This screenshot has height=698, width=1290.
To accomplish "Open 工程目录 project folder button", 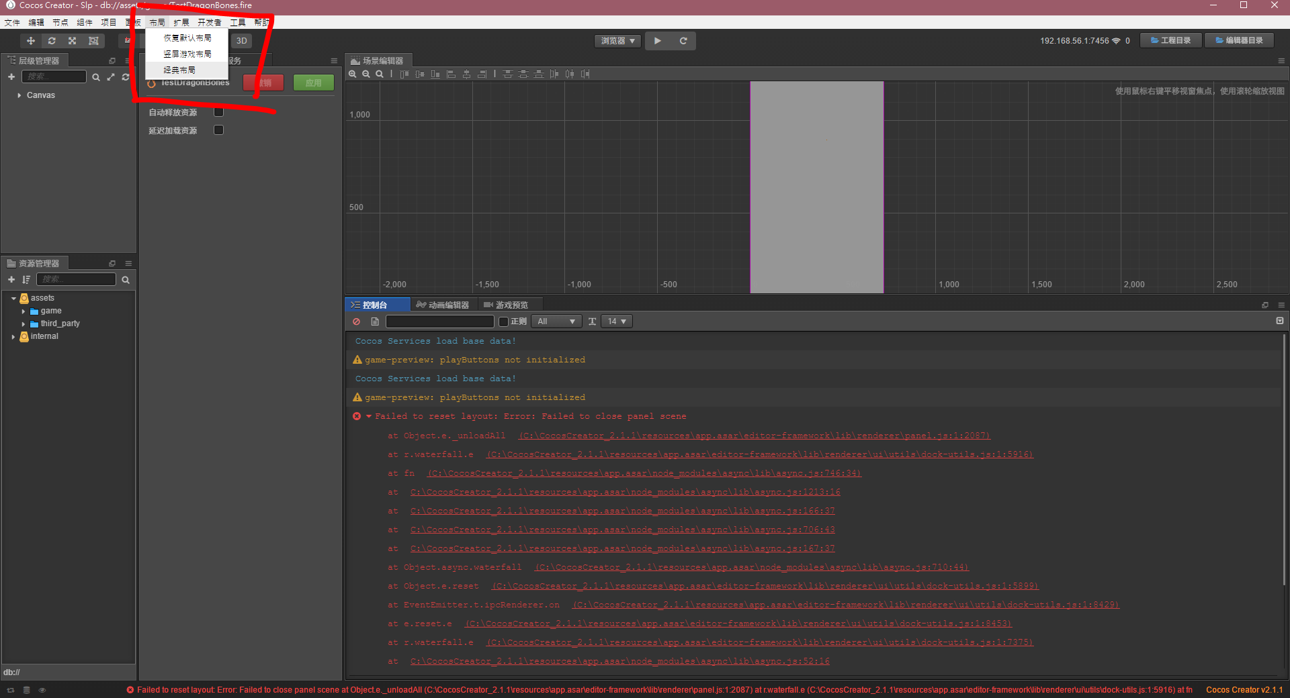I will coord(1171,40).
